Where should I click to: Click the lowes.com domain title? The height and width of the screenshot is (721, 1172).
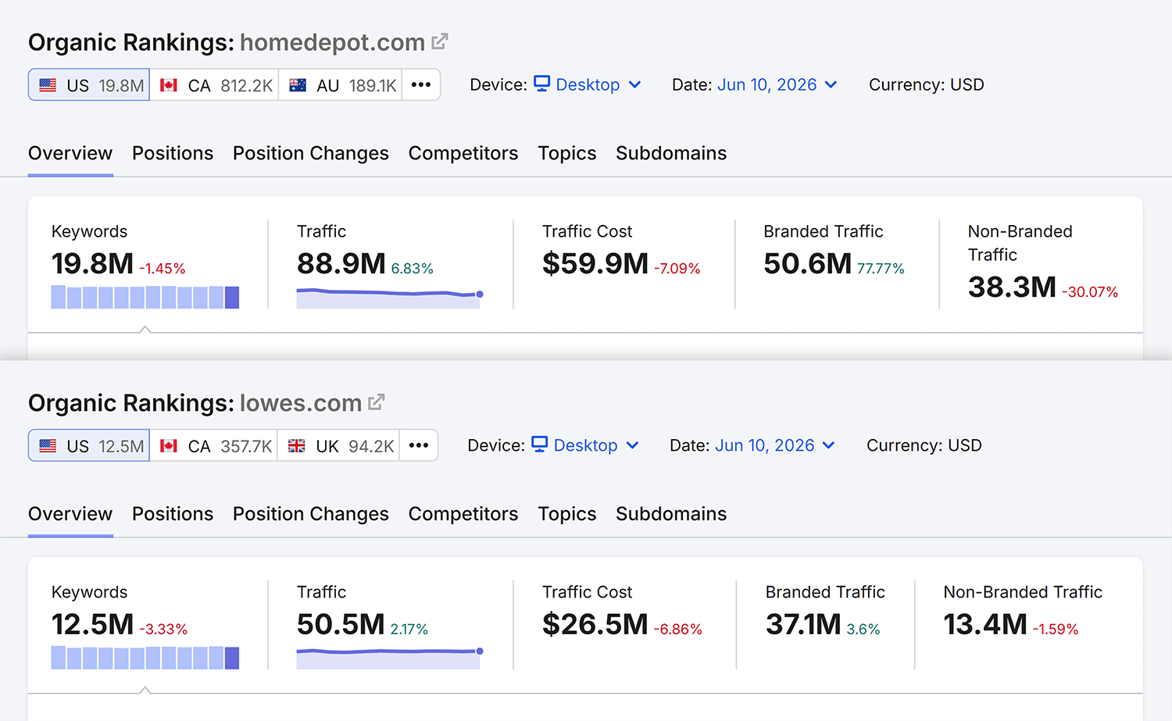301,403
